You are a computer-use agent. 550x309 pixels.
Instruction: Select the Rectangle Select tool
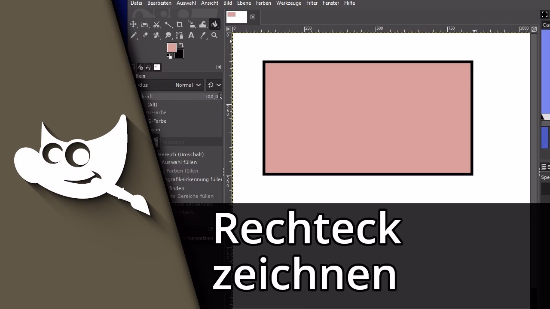click(x=145, y=24)
